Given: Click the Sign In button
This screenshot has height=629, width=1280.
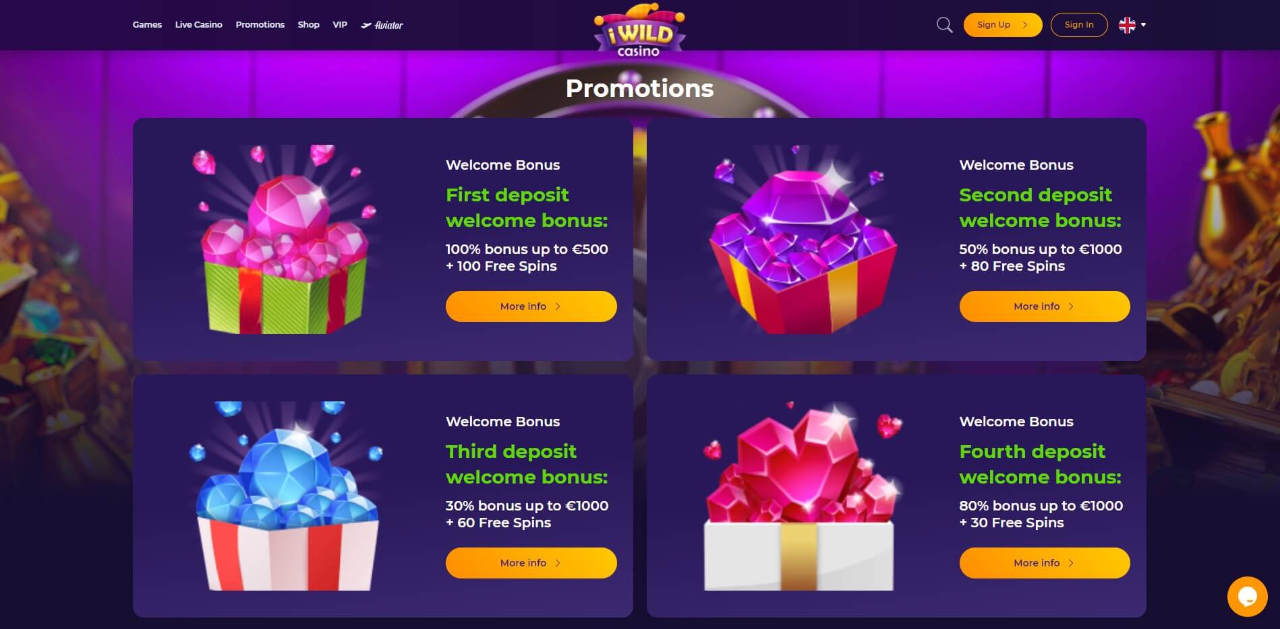Looking at the screenshot, I should tap(1078, 25).
